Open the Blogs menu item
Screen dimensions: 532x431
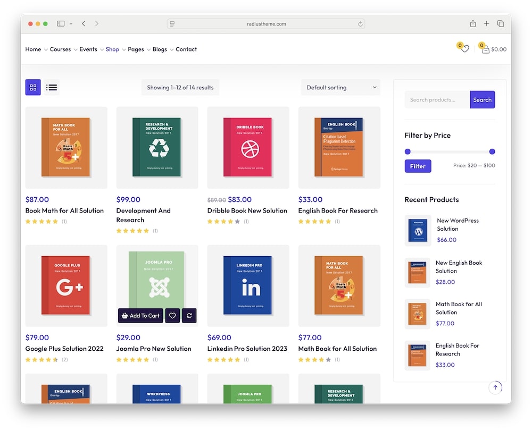[x=160, y=49]
